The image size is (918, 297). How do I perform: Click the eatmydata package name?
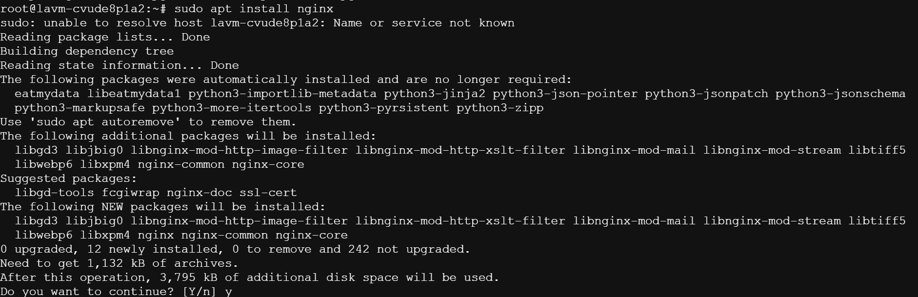pos(47,94)
